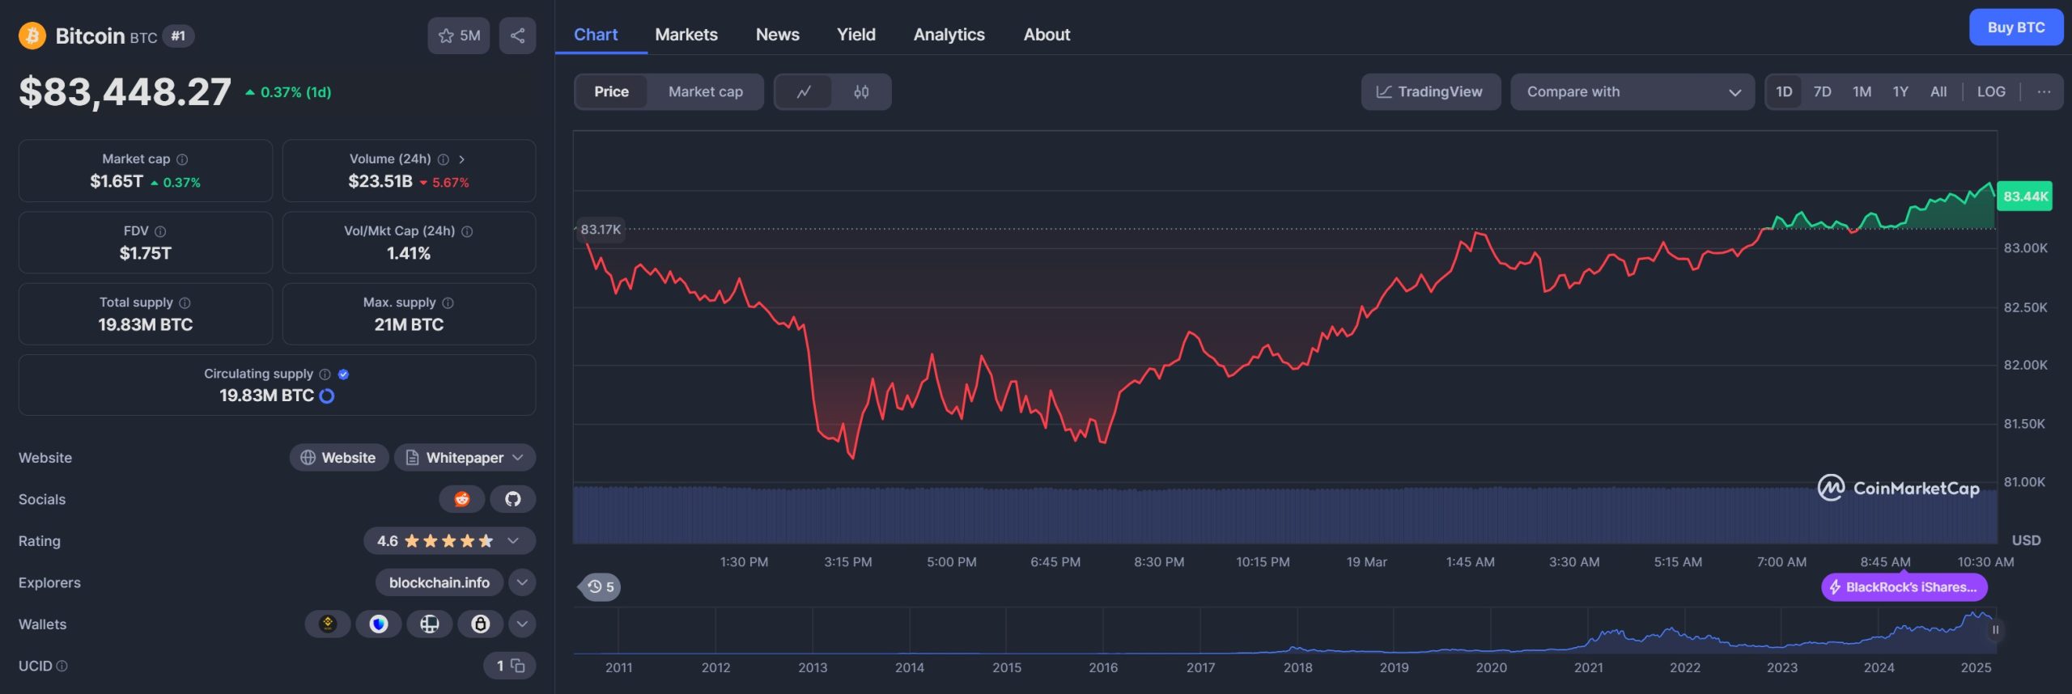Click the 83.44K current price label
This screenshot has width=2072, height=694.
2025,197
